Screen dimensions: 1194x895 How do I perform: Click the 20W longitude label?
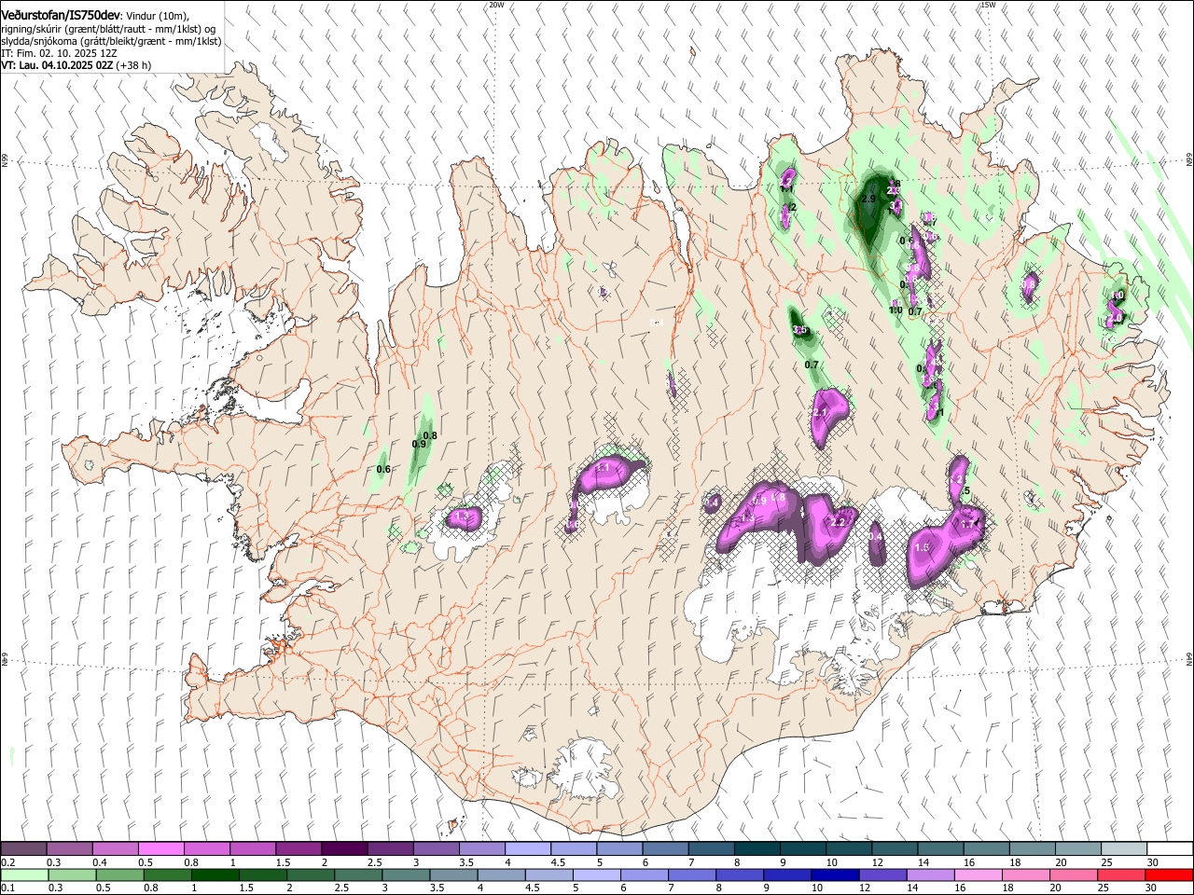coord(496,5)
